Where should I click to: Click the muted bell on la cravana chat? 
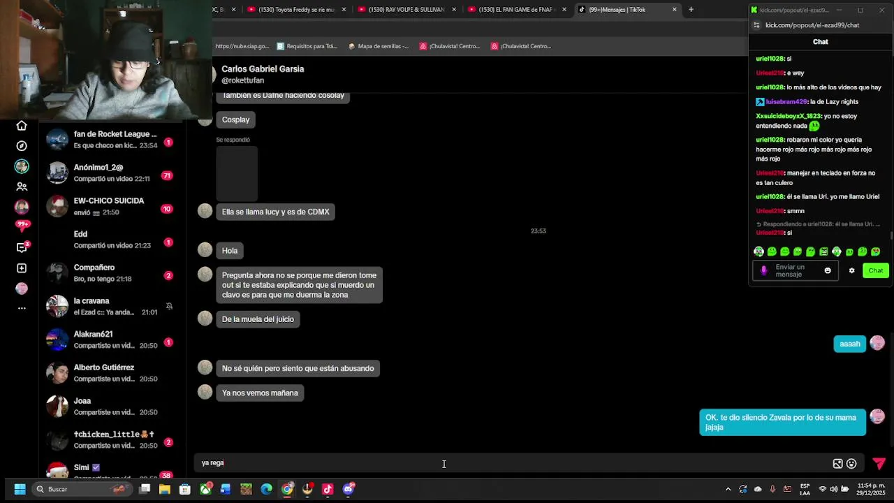tap(169, 306)
